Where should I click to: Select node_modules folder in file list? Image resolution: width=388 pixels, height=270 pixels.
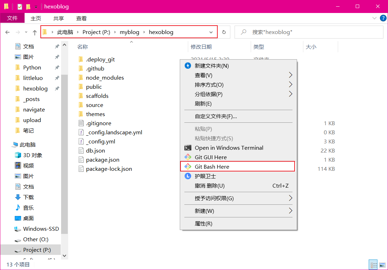pos(105,77)
